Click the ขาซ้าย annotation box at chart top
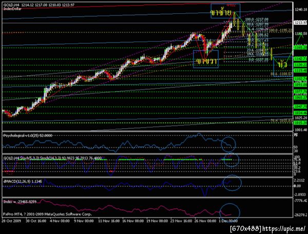308x234 pixels. 225,11
